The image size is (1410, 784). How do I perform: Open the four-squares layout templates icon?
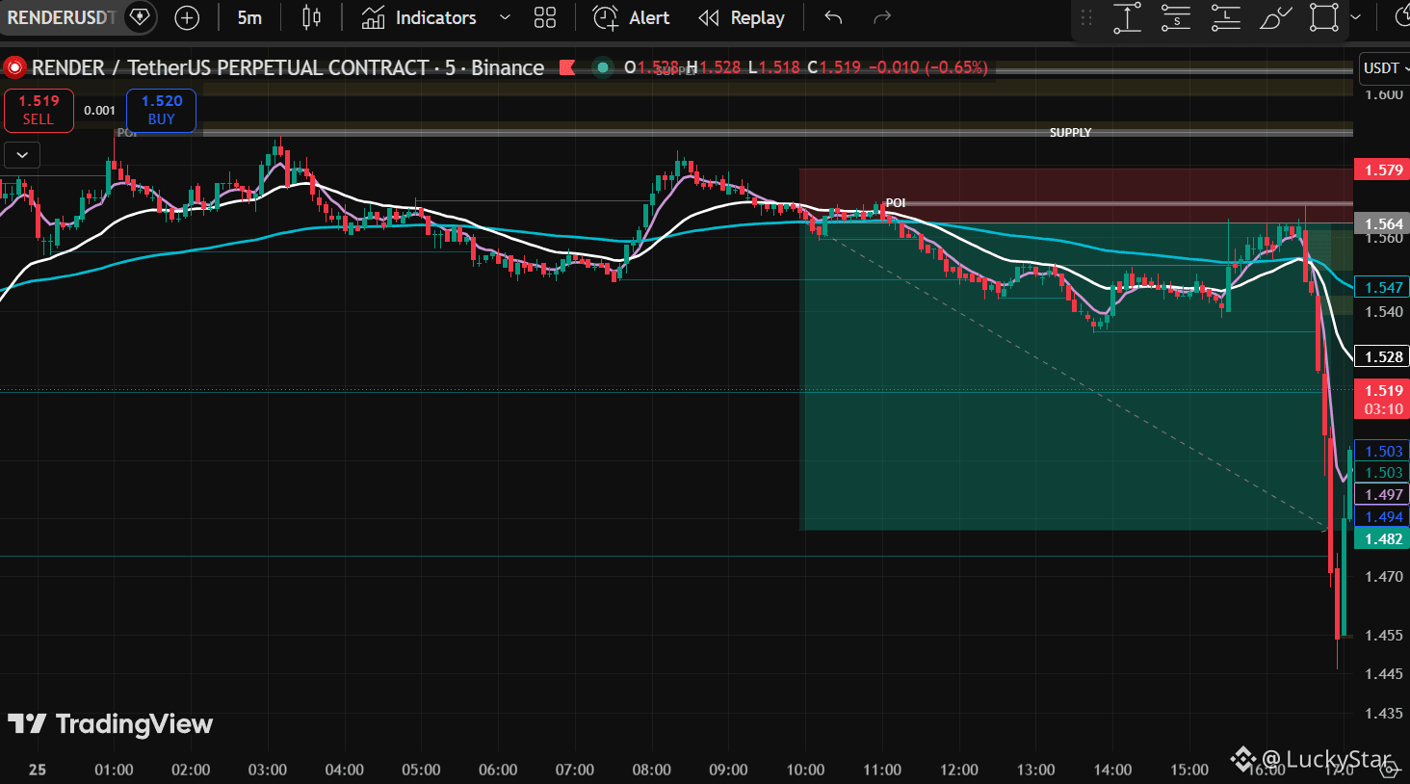point(545,17)
